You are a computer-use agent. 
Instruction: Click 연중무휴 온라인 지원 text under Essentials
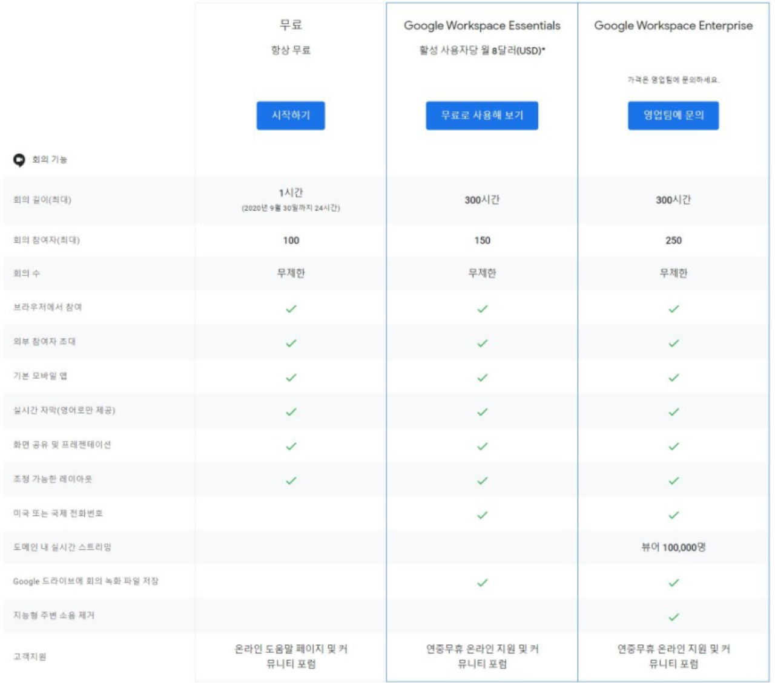tap(482, 656)
